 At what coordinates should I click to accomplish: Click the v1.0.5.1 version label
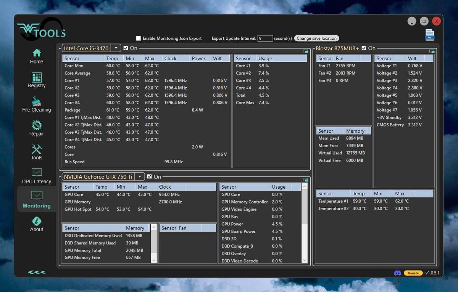(432, 273)
